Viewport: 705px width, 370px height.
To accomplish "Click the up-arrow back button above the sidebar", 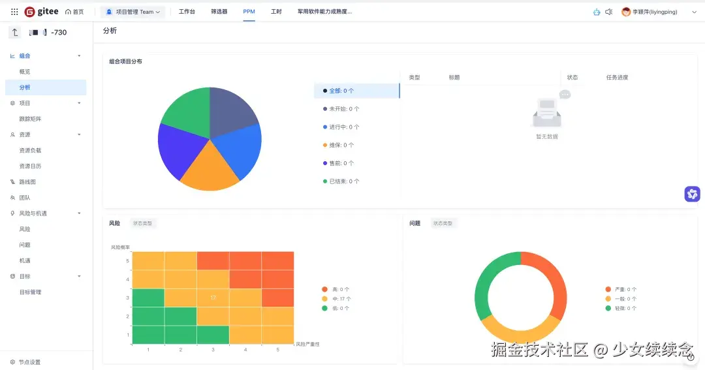I will 15,33.
